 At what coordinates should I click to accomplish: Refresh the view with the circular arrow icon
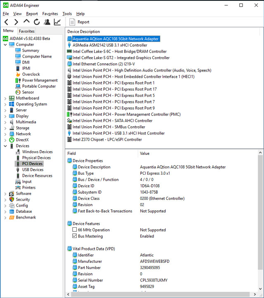37,22
